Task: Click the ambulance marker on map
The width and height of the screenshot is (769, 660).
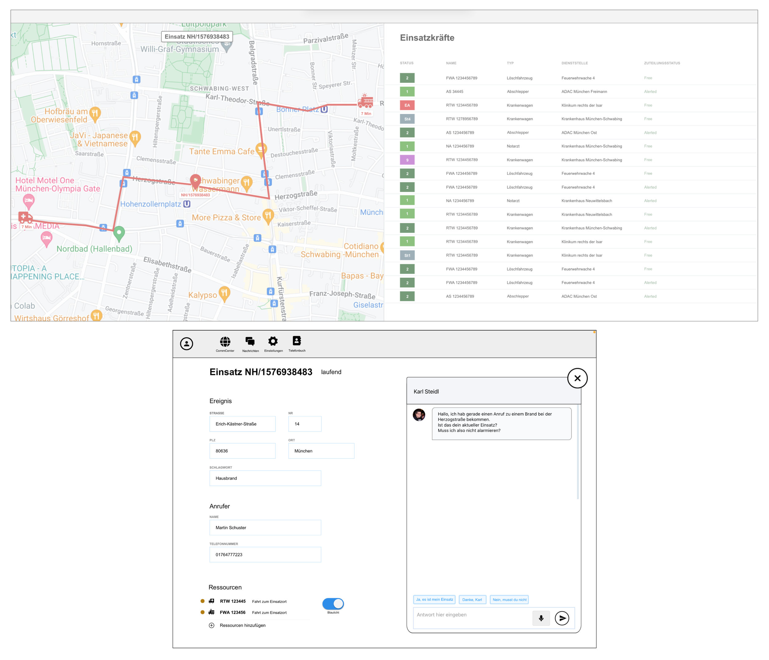Action: 25,217
